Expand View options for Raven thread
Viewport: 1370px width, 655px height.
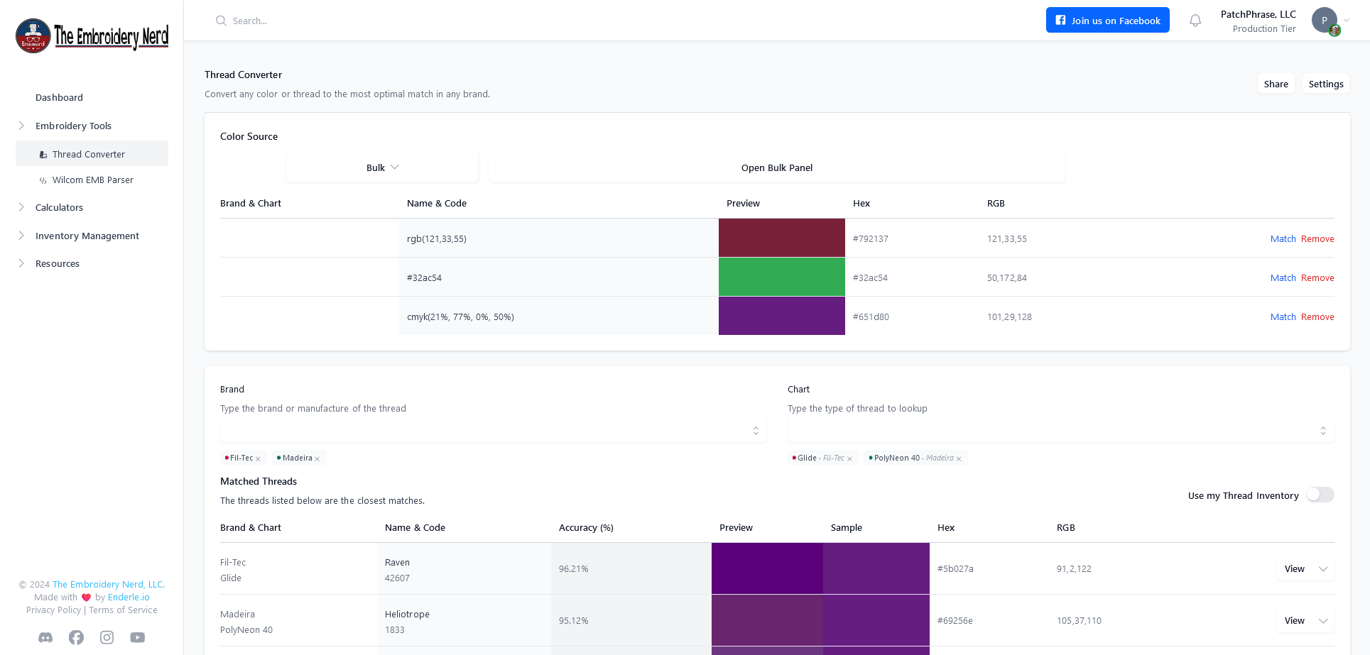(x=1323, y=569)
